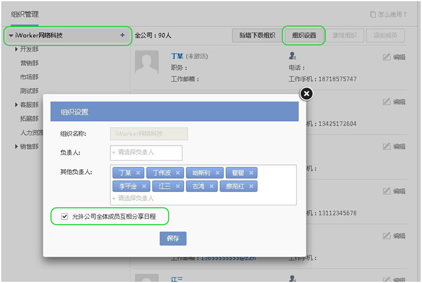Expand the 开发部 department node
This screenshot has width=422, height=283.
(x=17, y=49)
